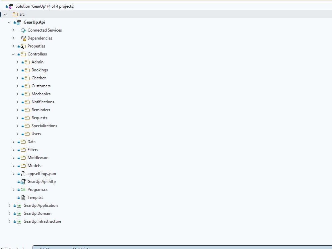Screen dimensions: 332x249
Task: Select the 'Filters' folder row
Action: (166, 150)
